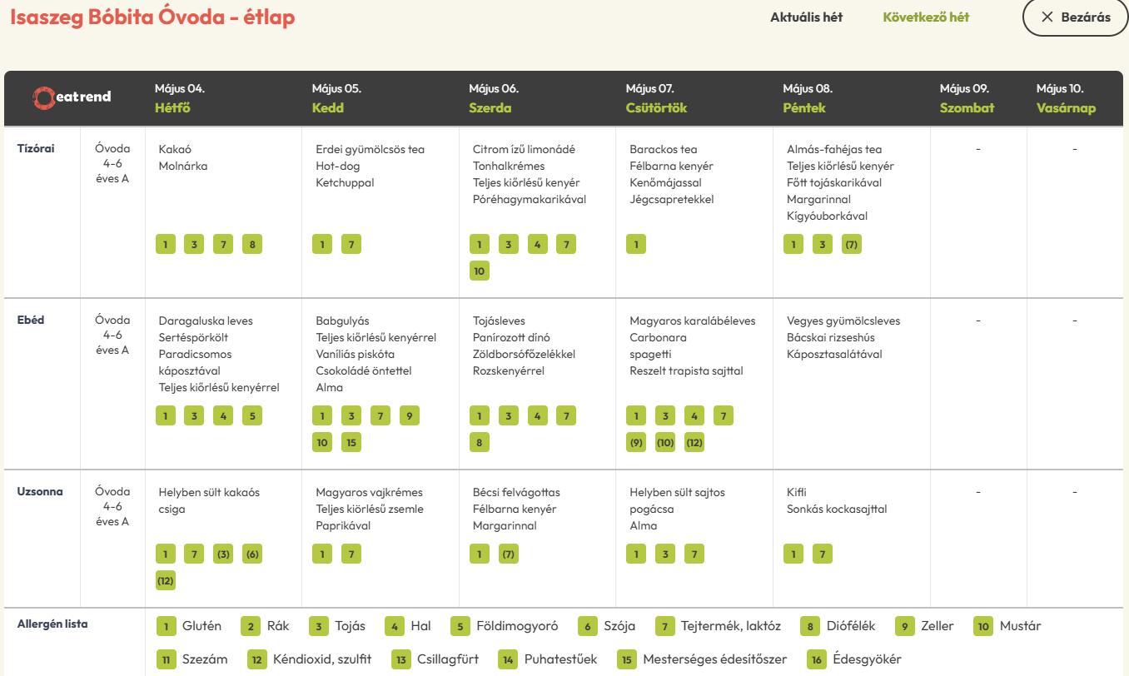Click the (6) badge under kakaós csiga
The height and width of the screenshot is (676, 1129).
coord(251,554)
